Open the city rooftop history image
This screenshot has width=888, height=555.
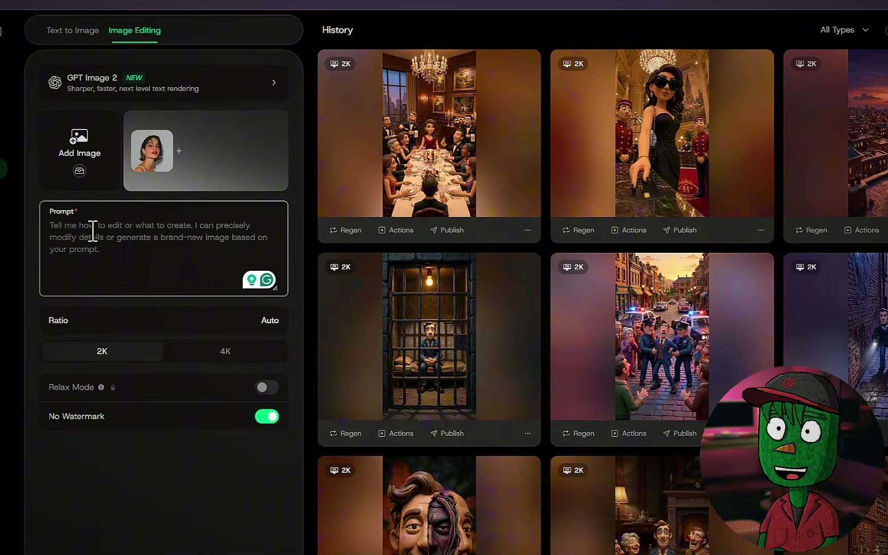(836, 133)
